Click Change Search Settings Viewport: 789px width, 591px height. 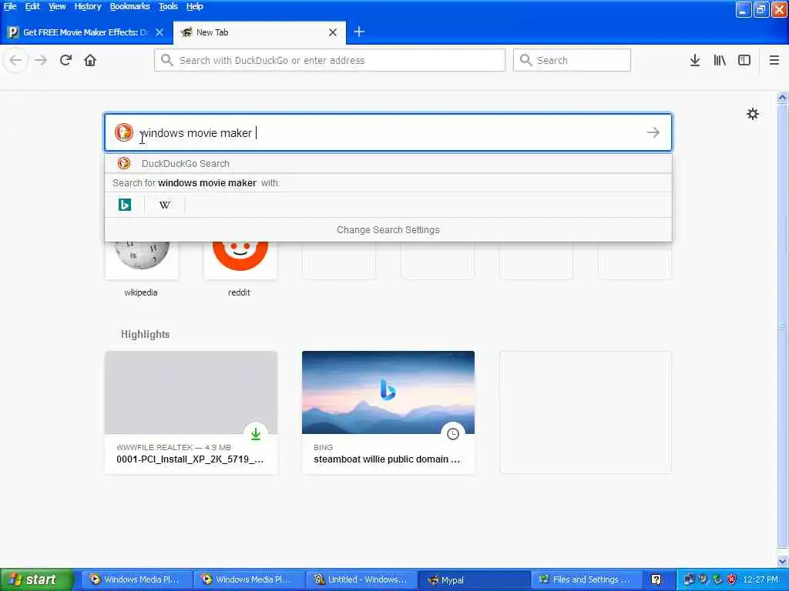click(388, 229)
